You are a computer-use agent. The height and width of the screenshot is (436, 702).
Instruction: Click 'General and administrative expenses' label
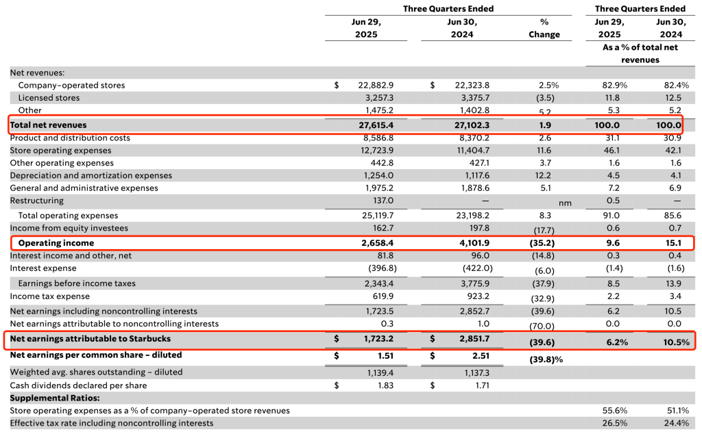click(x=84, y=188)
